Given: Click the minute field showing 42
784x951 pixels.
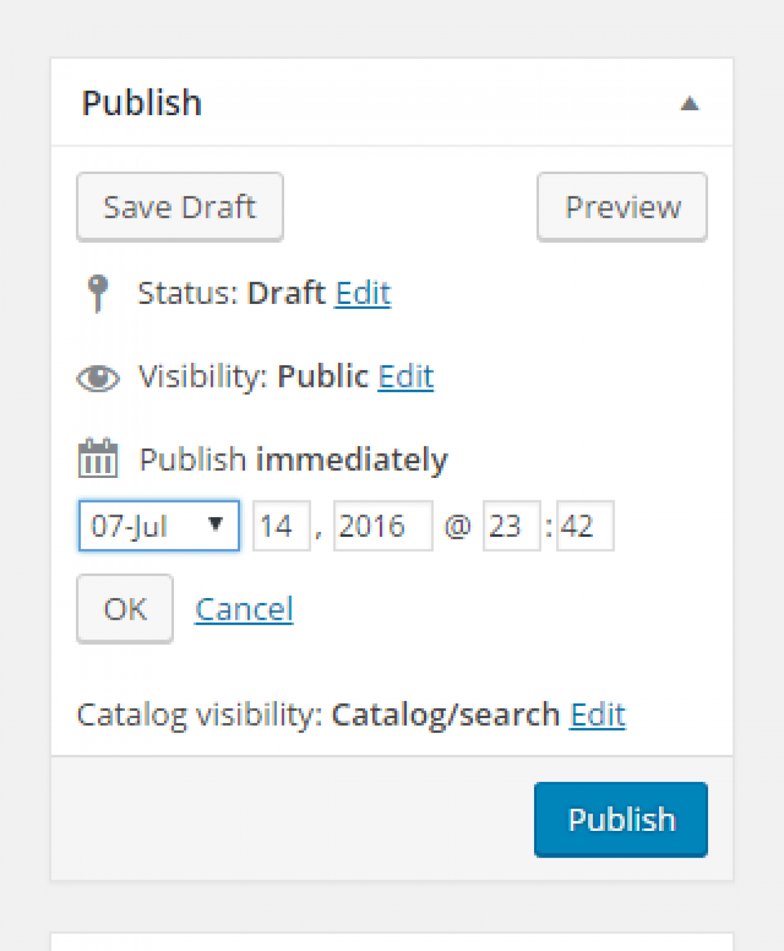Looking at the screenshot, I should [584, 525].
